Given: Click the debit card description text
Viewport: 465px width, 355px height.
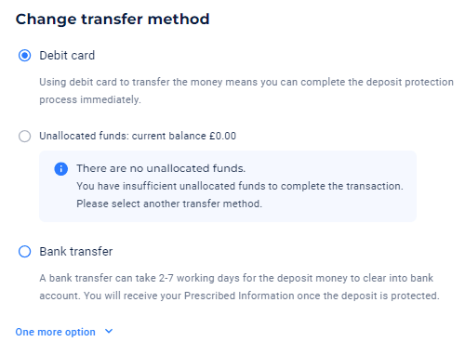Looking at the screenshot, I should [246, 91].
